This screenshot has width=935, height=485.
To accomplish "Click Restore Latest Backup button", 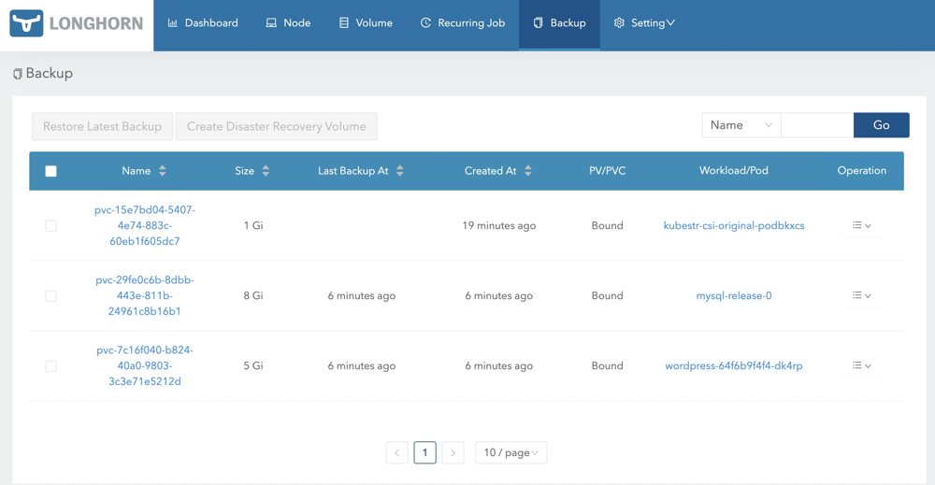I will (103, 126).
